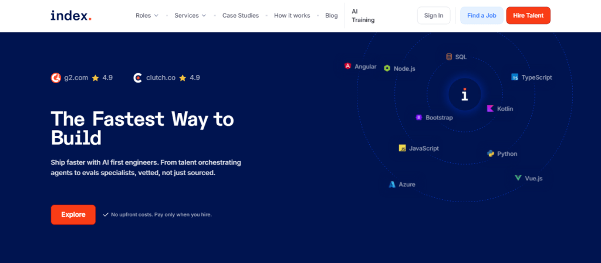
Task: Click the Angular shield icon
Action: pos(347,66)
